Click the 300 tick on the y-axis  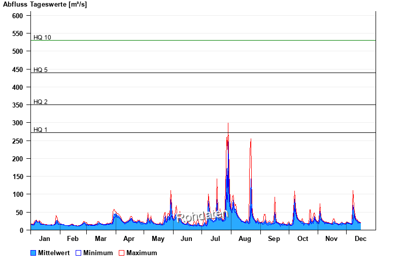tap(18, 123)
